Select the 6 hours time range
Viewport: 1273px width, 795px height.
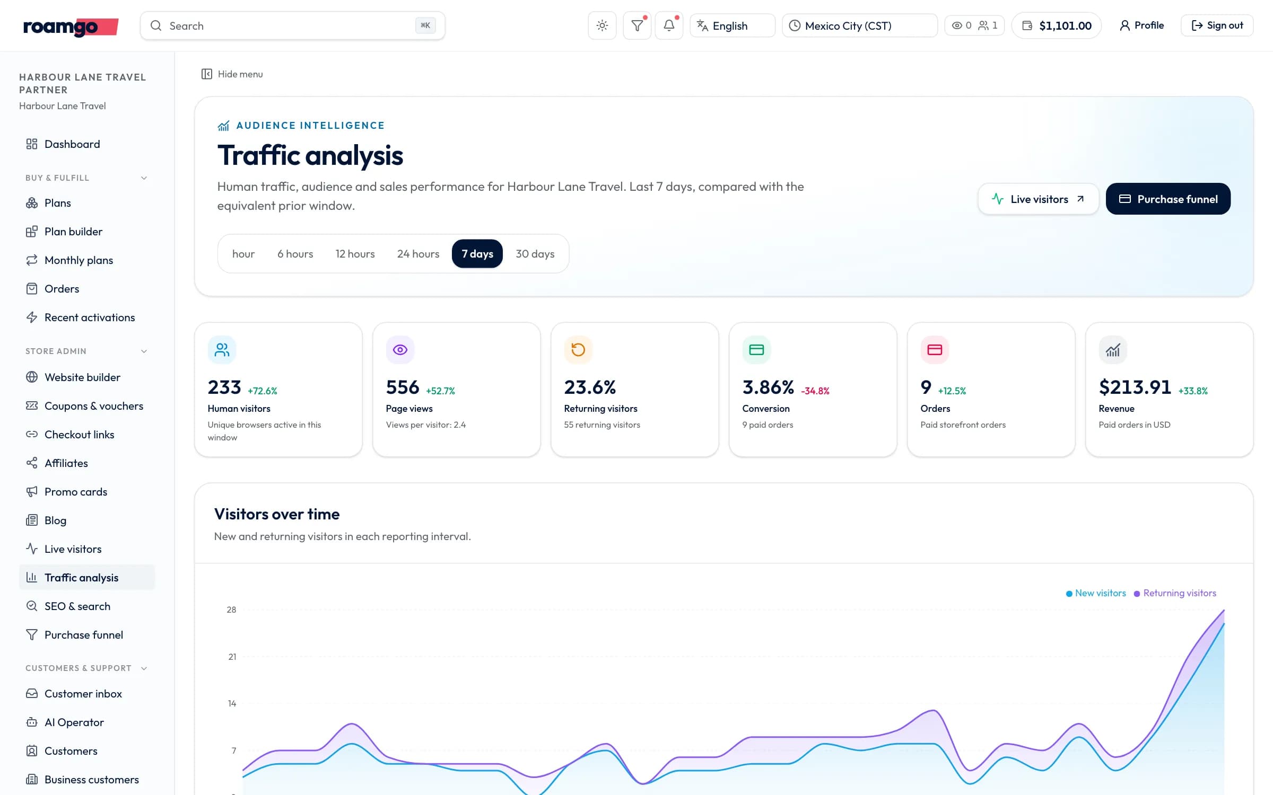click(295, 254)
